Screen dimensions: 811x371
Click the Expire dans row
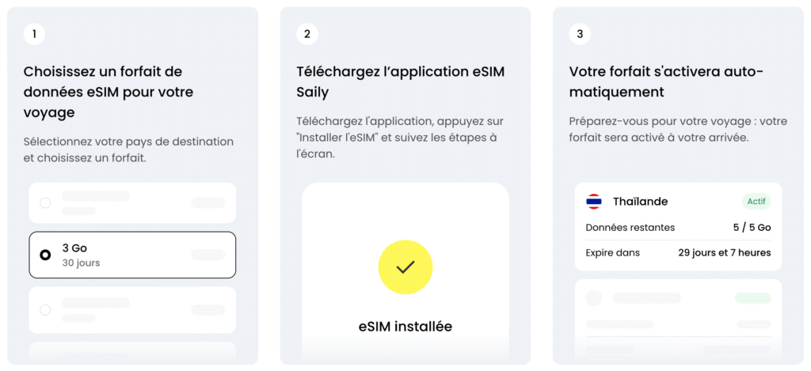click(x=678, y=252)
